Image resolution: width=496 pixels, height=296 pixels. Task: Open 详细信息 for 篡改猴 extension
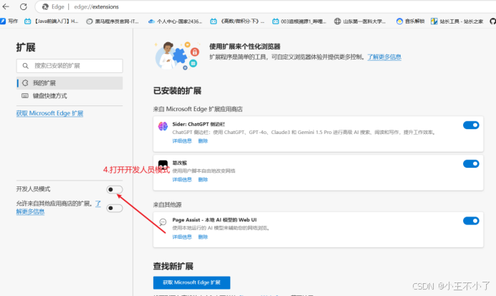tap(182, 180)
